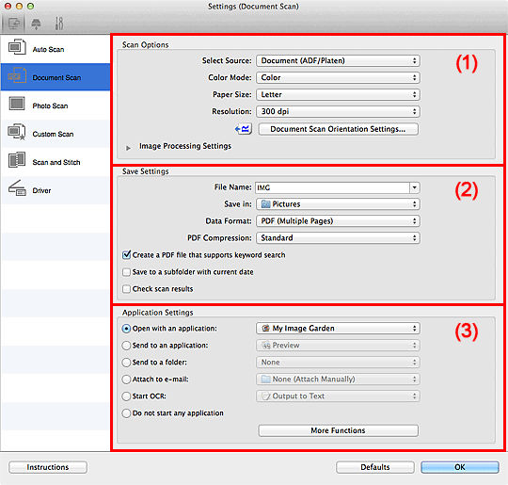
Task: Click the Instructions button
Action: tap(48, 467)
